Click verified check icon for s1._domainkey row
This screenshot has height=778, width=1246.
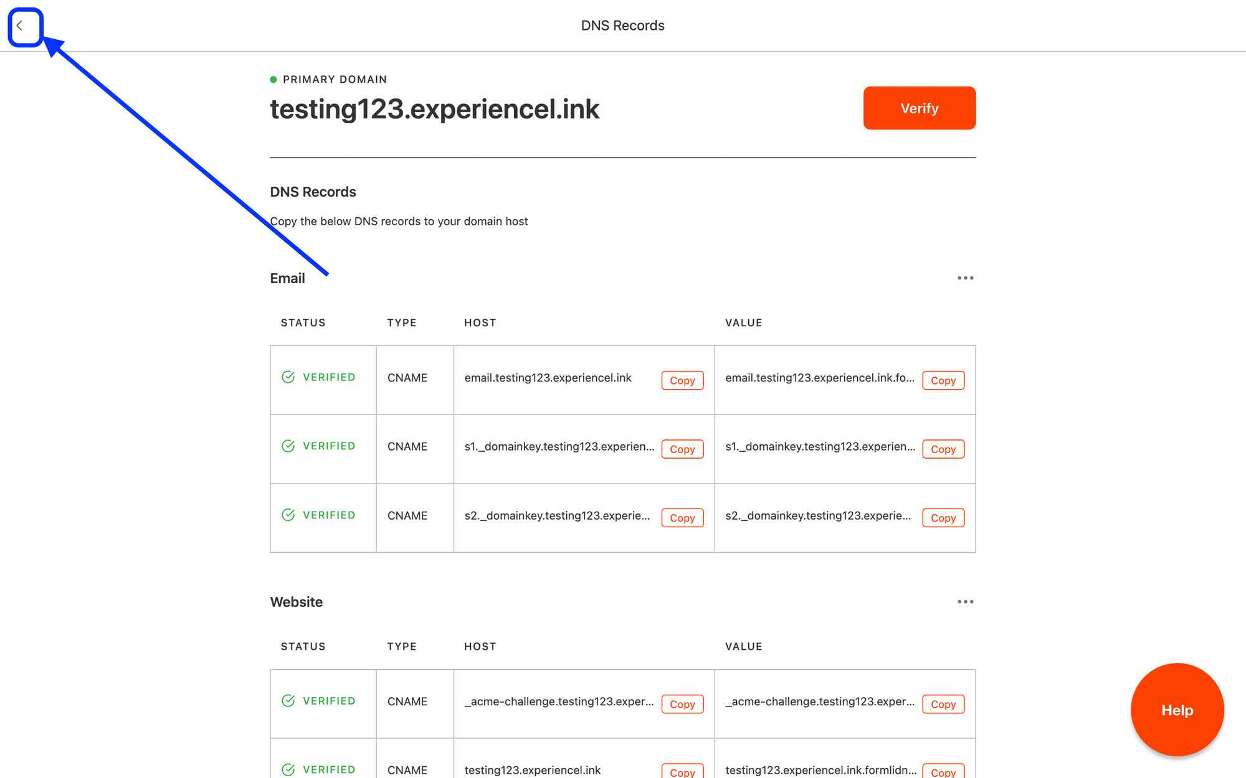(x=288, y=446)
